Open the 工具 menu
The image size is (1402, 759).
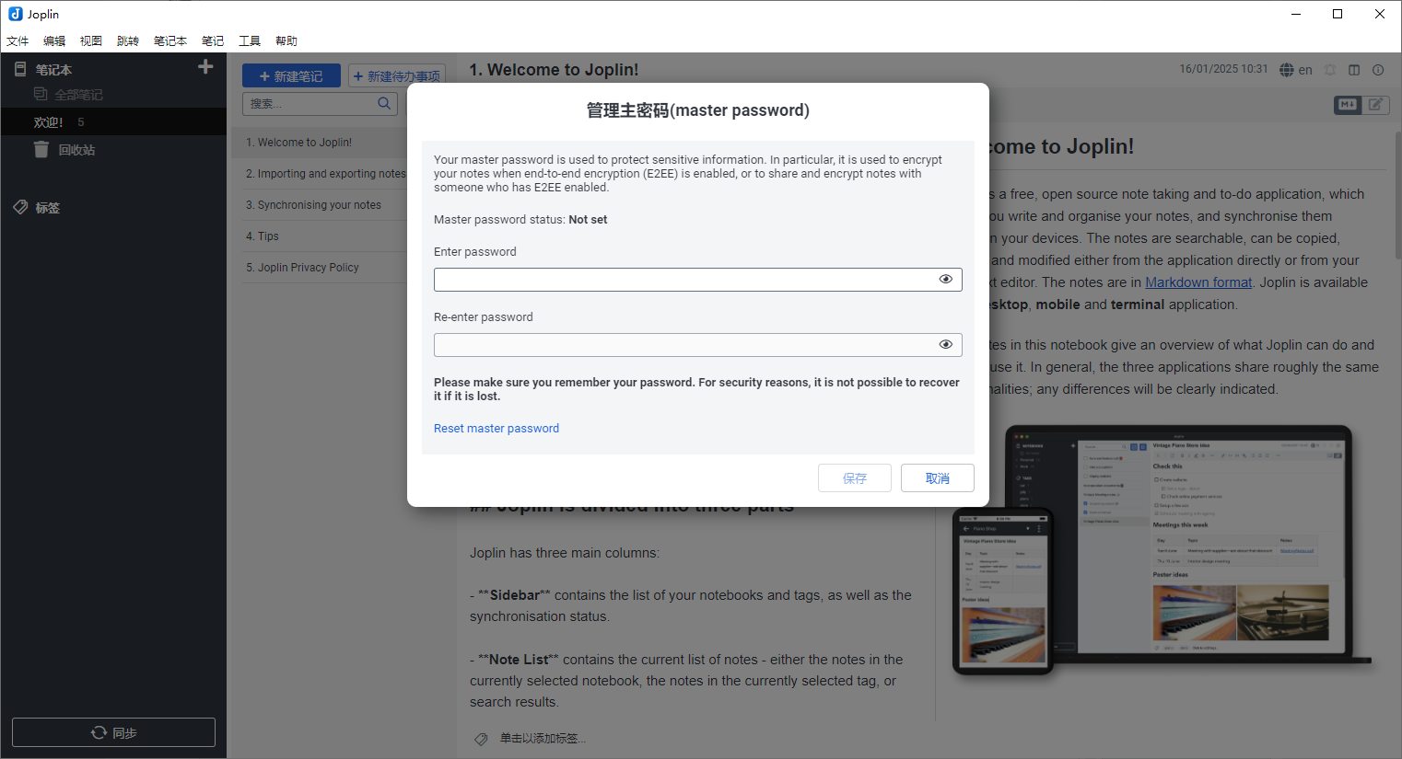point(250,41)
